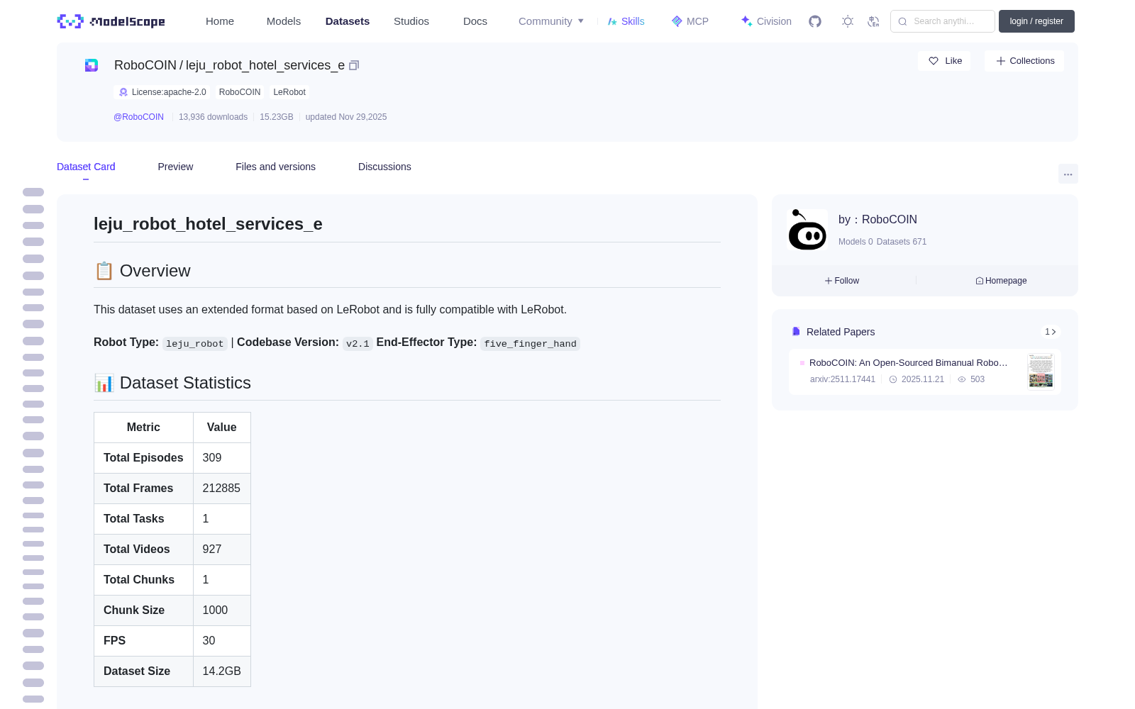Open the Models section
This screenshot has height=709, width=1135.
[x=284, y=21]
